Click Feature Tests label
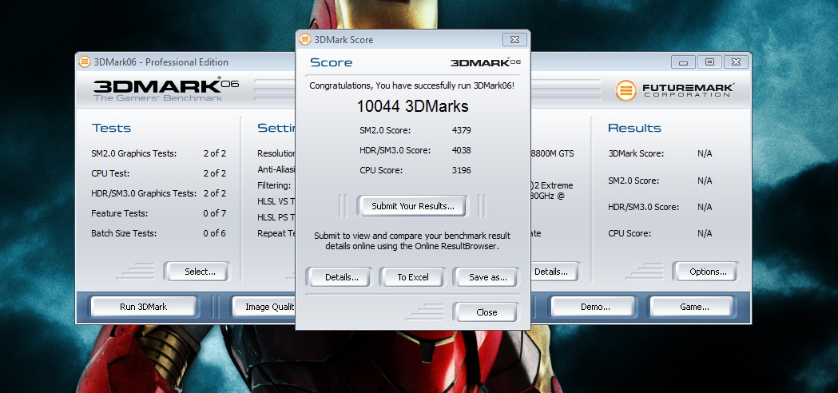Viewport: 838px width, 393px height. [119, 213]
